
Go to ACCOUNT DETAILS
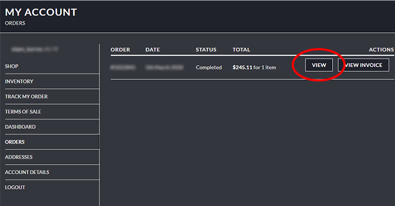tap(27, 172)
